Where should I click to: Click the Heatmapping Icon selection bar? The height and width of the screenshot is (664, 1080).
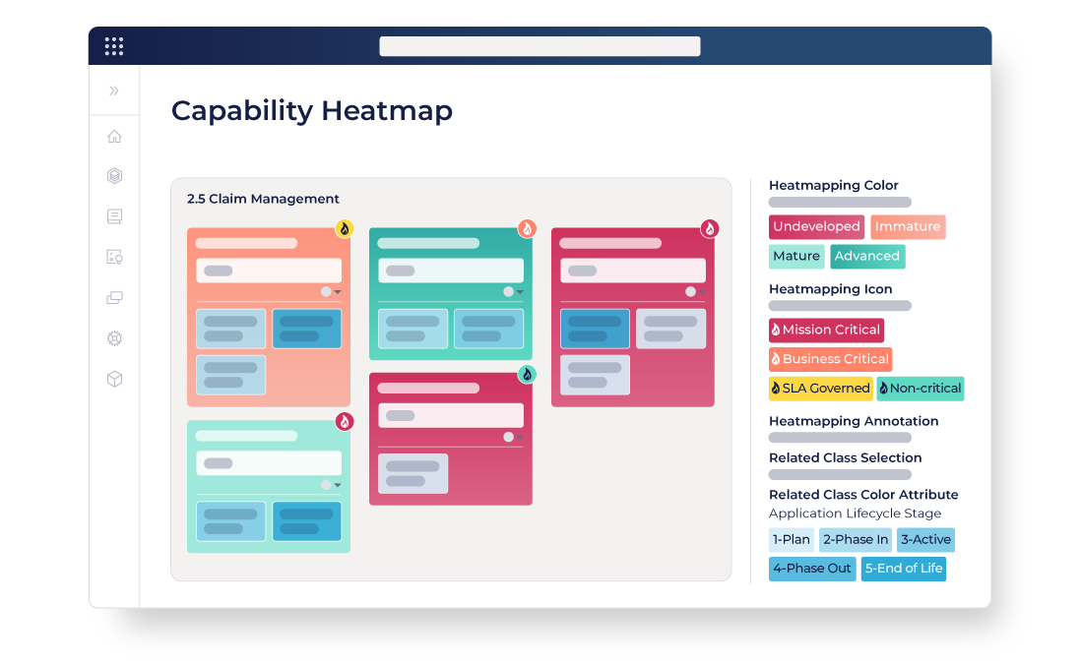click(x=840, y=306)
